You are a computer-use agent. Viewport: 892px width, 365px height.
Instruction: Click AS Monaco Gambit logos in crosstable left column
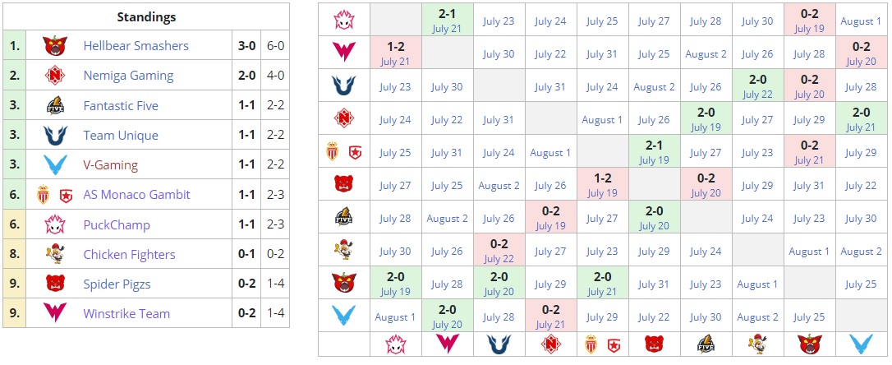click(x=343, y=152)
